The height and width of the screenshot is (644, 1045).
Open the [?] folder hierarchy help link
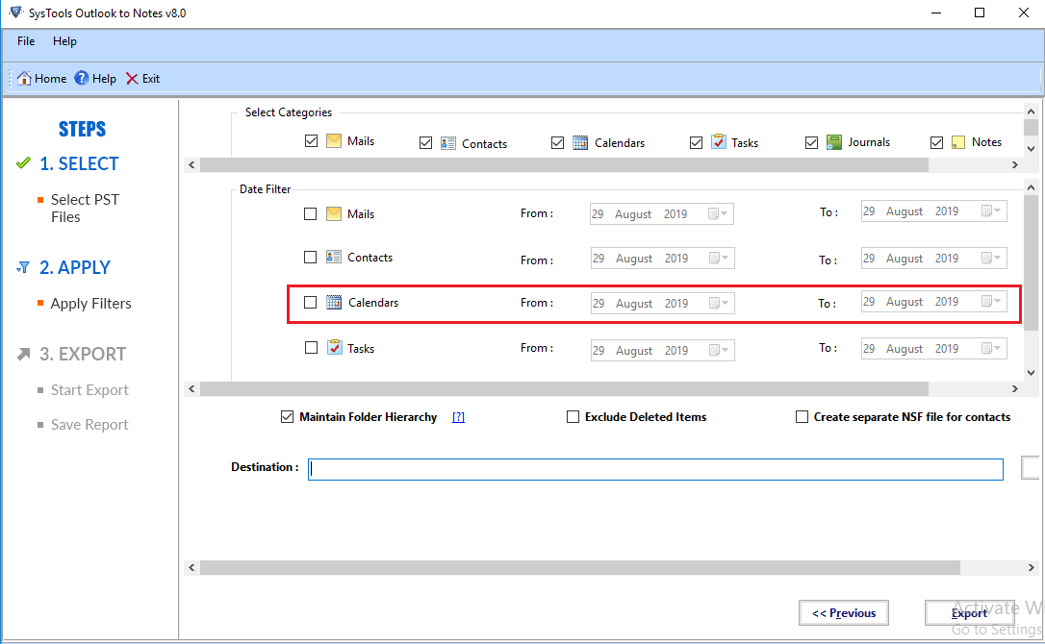click(x=459, y=417)
